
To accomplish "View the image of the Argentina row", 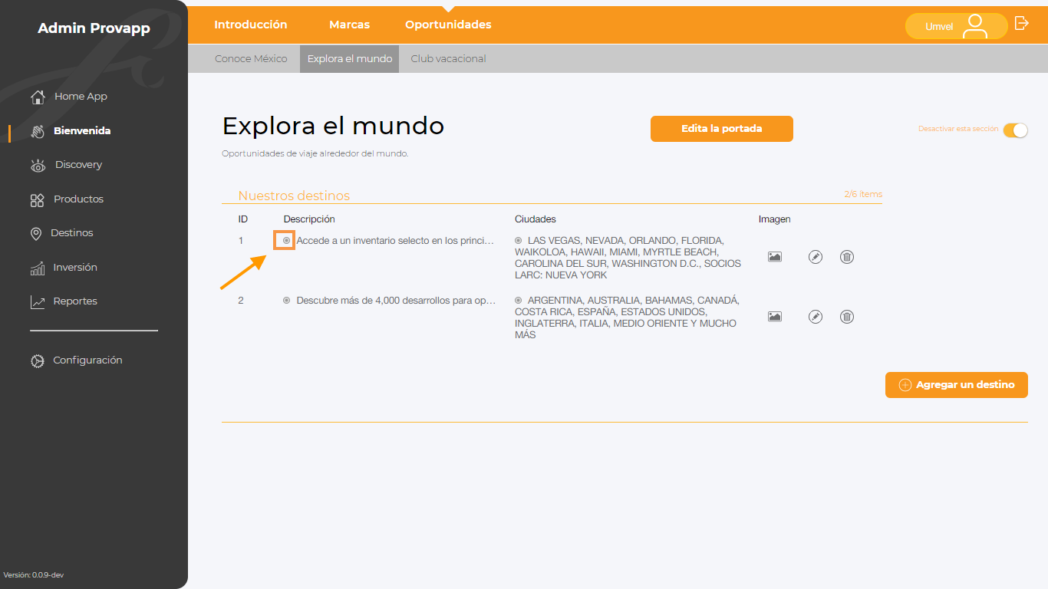I will pyautogui.click(x=775, y=317).
